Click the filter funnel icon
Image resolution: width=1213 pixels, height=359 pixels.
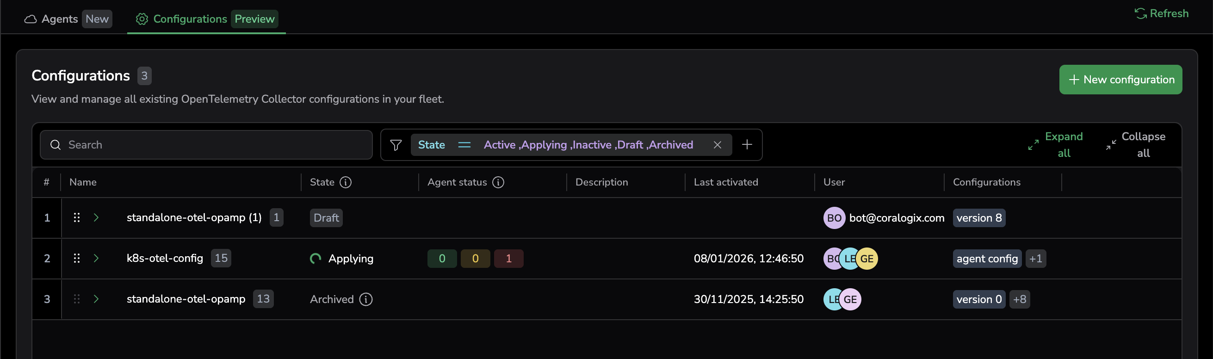click(396, 145)
